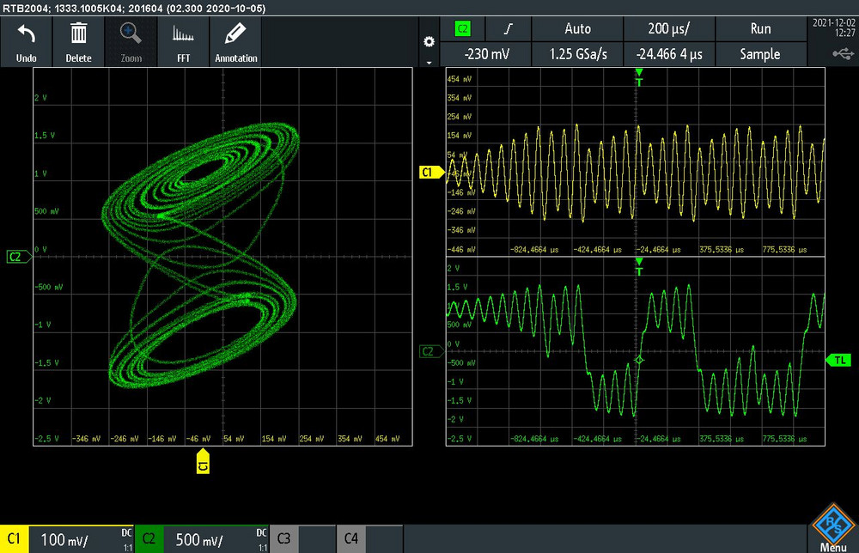Screen dimensions: 859x553
Task: Open the FFT spectrum tool
Action: coord(183,34)
